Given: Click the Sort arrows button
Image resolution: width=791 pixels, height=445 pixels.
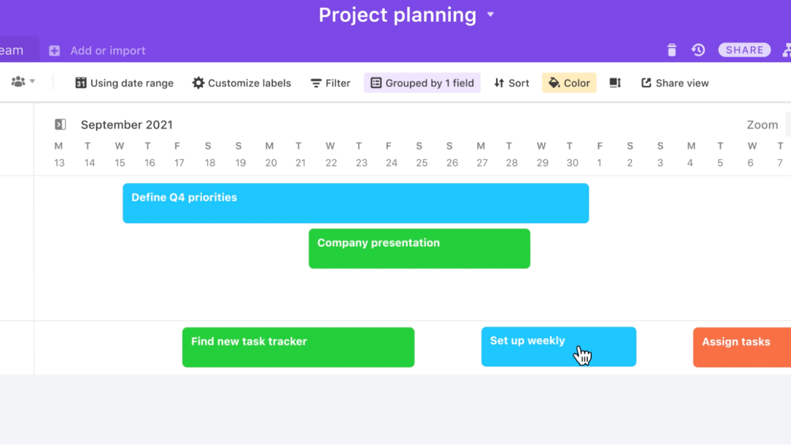Looking at the screenshot, I should 511,83.
